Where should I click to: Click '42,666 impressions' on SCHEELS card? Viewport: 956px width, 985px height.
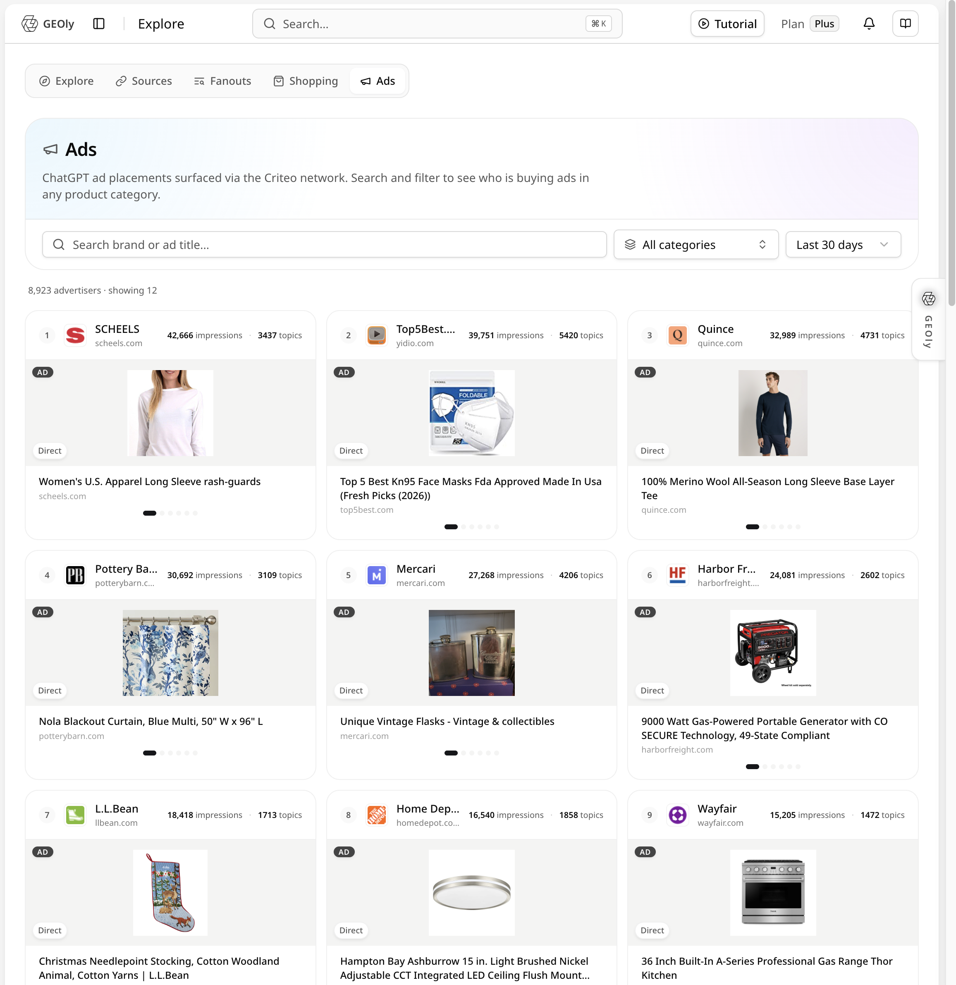pos(205,335)
